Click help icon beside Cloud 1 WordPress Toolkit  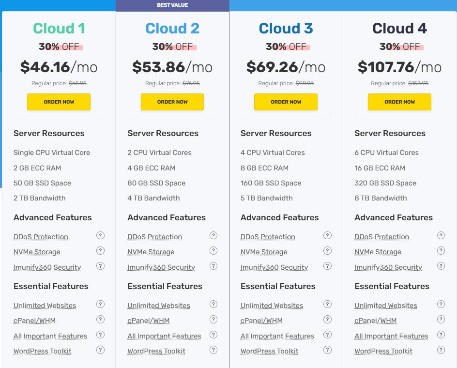(x=100, y=350)
